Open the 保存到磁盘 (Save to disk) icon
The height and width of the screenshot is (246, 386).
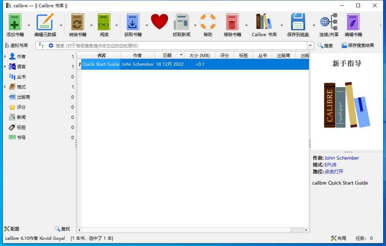coord(297,22)
